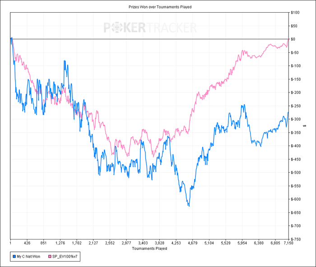Select the 'SP_EV100%v7' legend label

[x=65, y=257]
